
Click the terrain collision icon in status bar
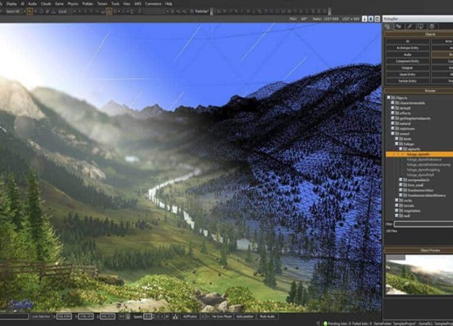tap(175, 317)
